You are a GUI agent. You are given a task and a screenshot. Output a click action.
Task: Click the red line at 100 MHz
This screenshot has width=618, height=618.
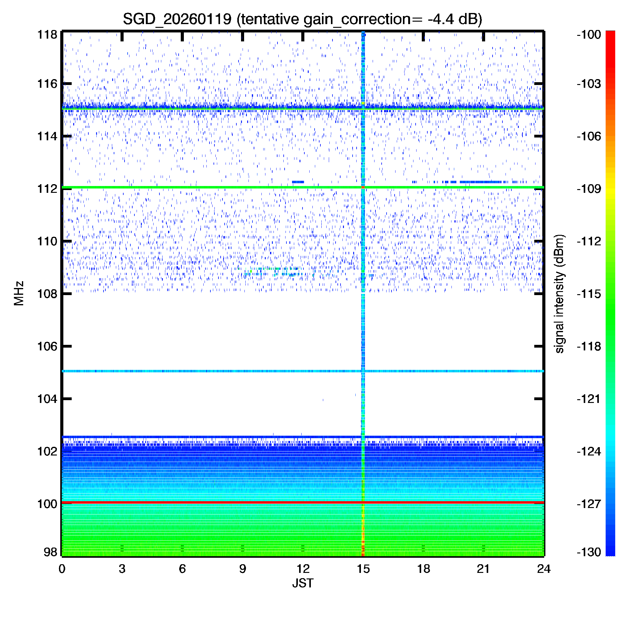(x=224, y=502)
